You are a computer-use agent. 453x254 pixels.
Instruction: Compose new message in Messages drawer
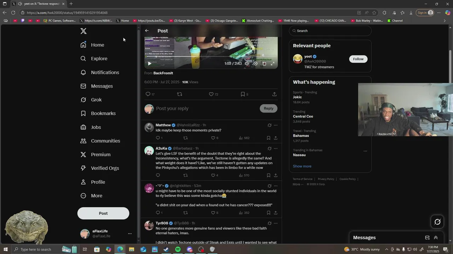(427, 238)
